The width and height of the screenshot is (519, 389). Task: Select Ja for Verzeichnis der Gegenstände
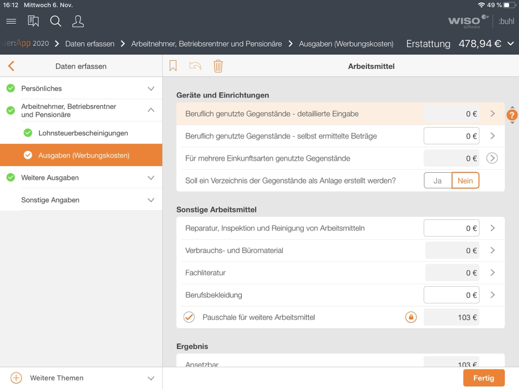[x=438, y=180]
